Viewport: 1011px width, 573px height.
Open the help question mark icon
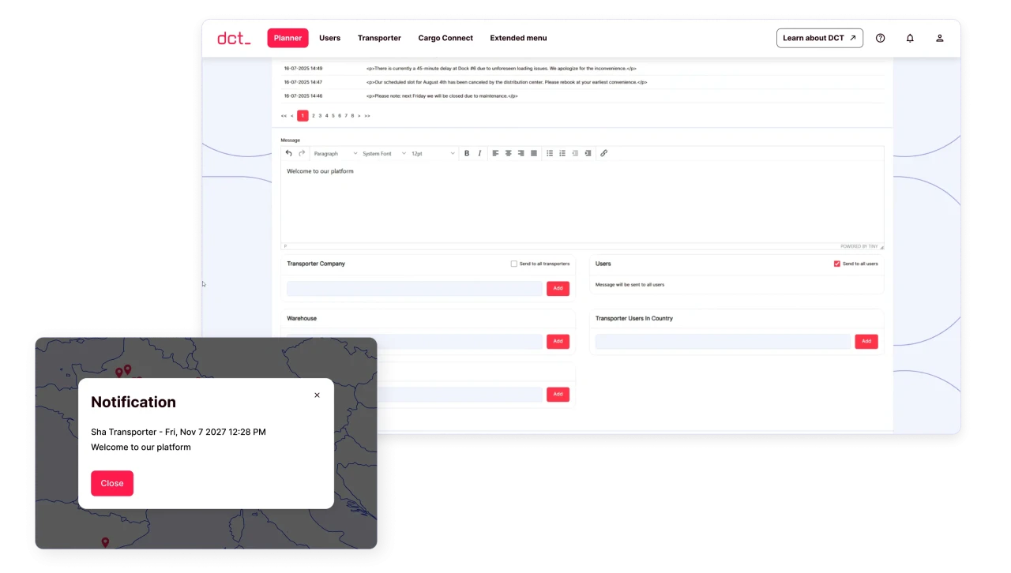(881, 38)
